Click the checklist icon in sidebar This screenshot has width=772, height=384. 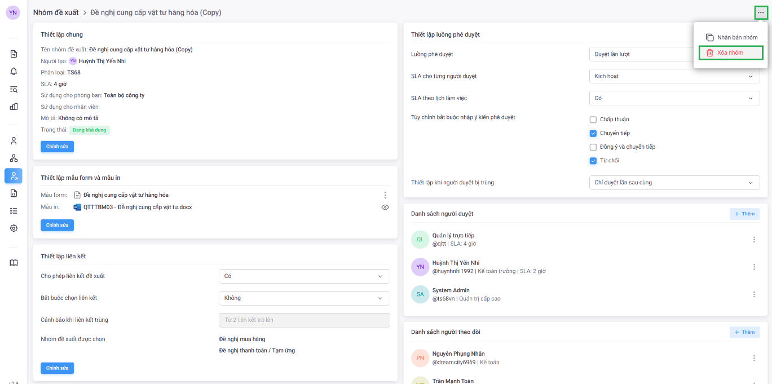14,211
